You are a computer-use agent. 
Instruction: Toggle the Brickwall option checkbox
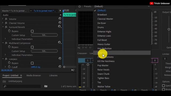(x=164, y=90)
